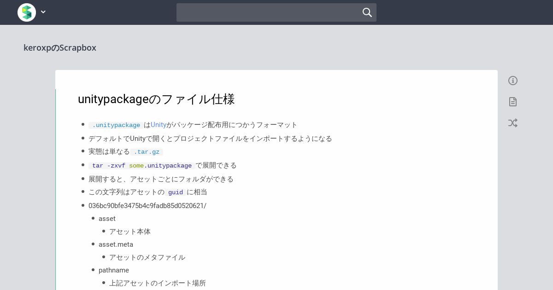Click the アセットのメタファイル line
553x290 pixels.
(x=147, y=257)
